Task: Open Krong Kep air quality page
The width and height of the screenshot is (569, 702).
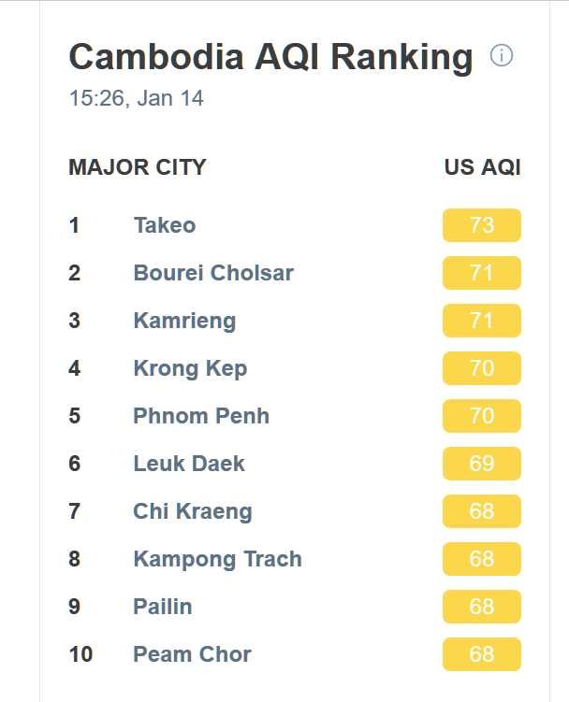Action: 190,369
